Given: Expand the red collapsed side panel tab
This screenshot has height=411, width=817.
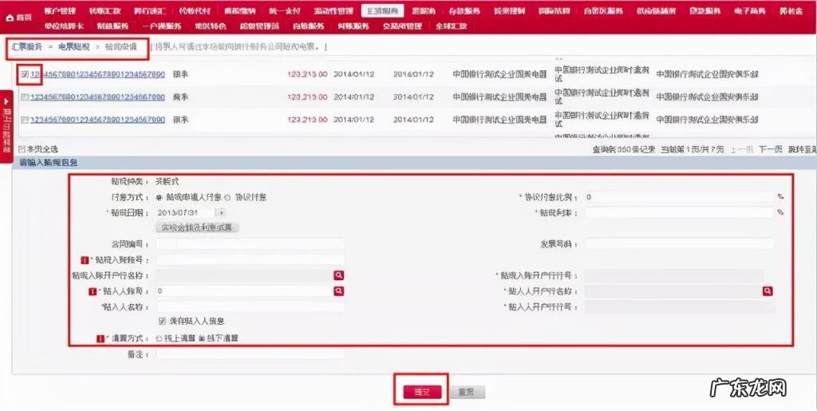Looking at the screenshot, I should [x=6, y=126].
